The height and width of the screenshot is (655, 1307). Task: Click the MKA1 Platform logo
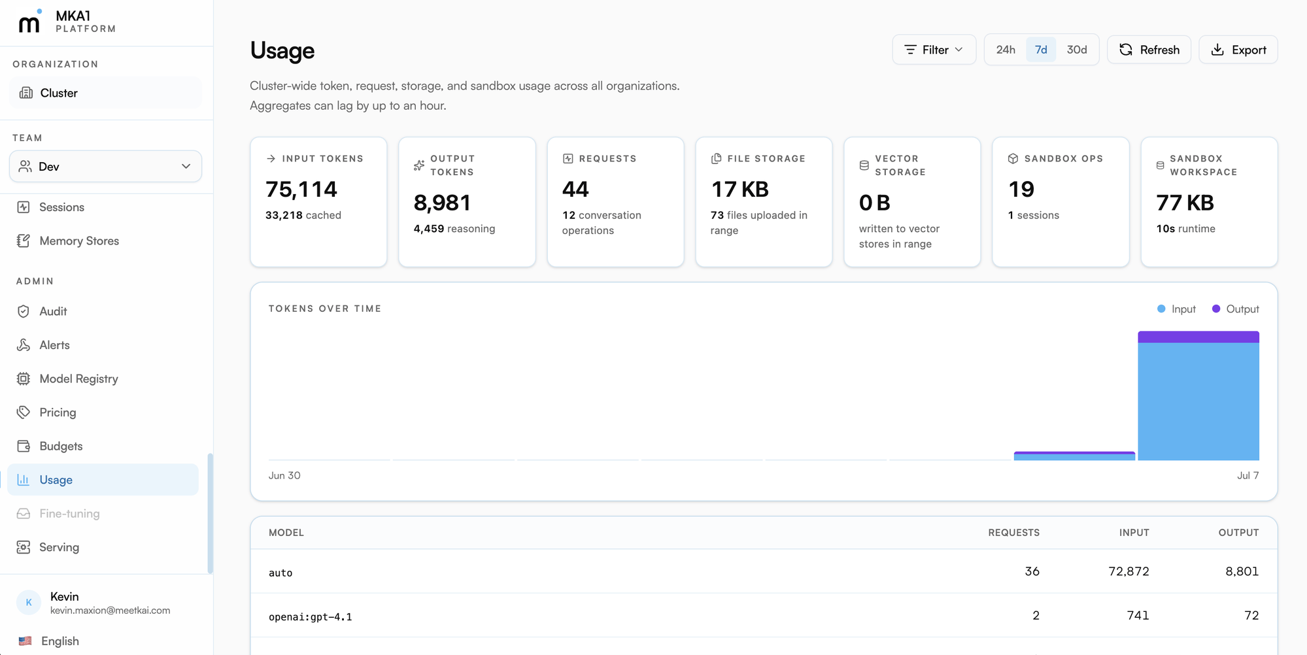pos(67,22)
